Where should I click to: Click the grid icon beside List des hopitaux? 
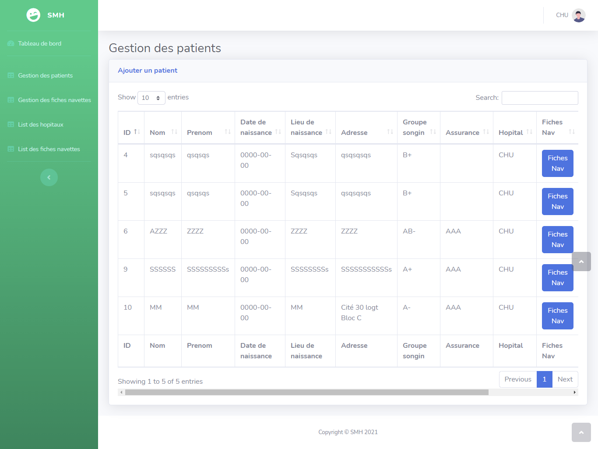(11, 124)
